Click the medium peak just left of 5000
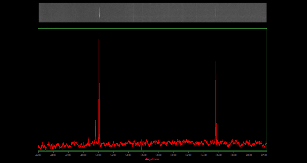This screenshot has width=307, height=163. coord(96,122)
